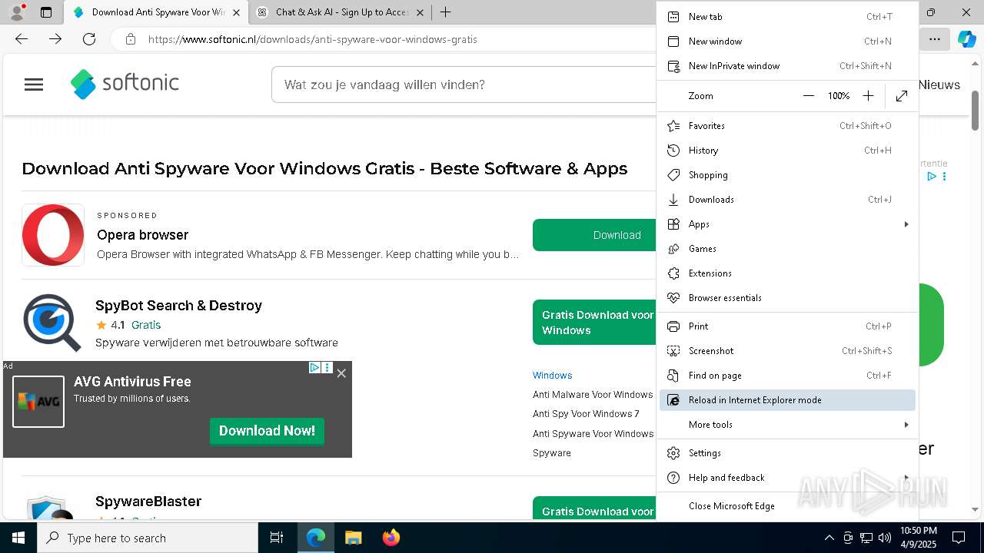
Task: Click the browser Back arrow
Action: pyautogui.click(x=22, y=39)
